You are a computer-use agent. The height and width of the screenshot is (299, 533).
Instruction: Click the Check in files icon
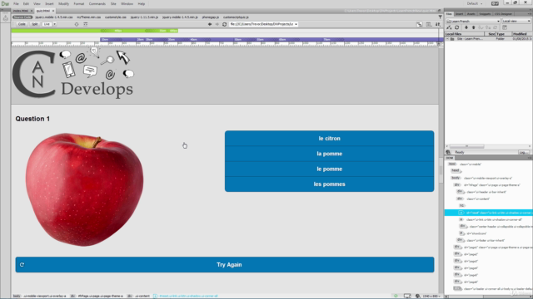point(488,27)
